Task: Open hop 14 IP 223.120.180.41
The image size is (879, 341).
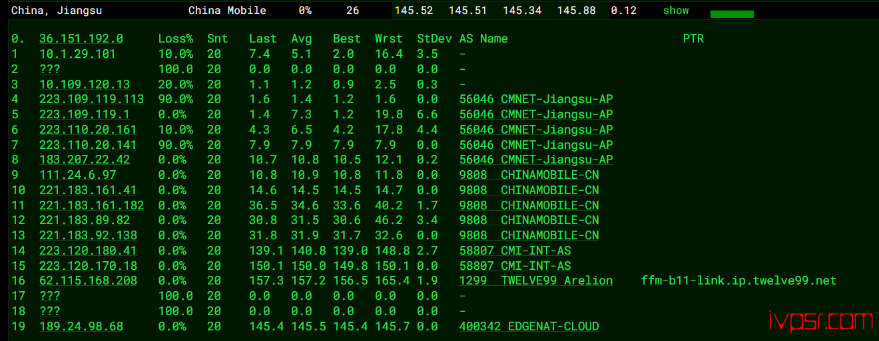Action: pyautogui.click(x=88, y=251)
